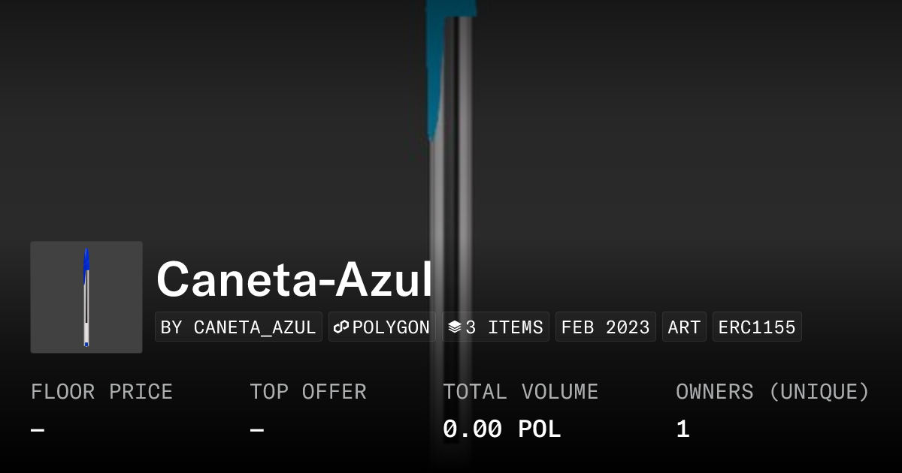Select the 0.00 POL volume value
This screenshot has height=473, width=902.
pos(501,429)
